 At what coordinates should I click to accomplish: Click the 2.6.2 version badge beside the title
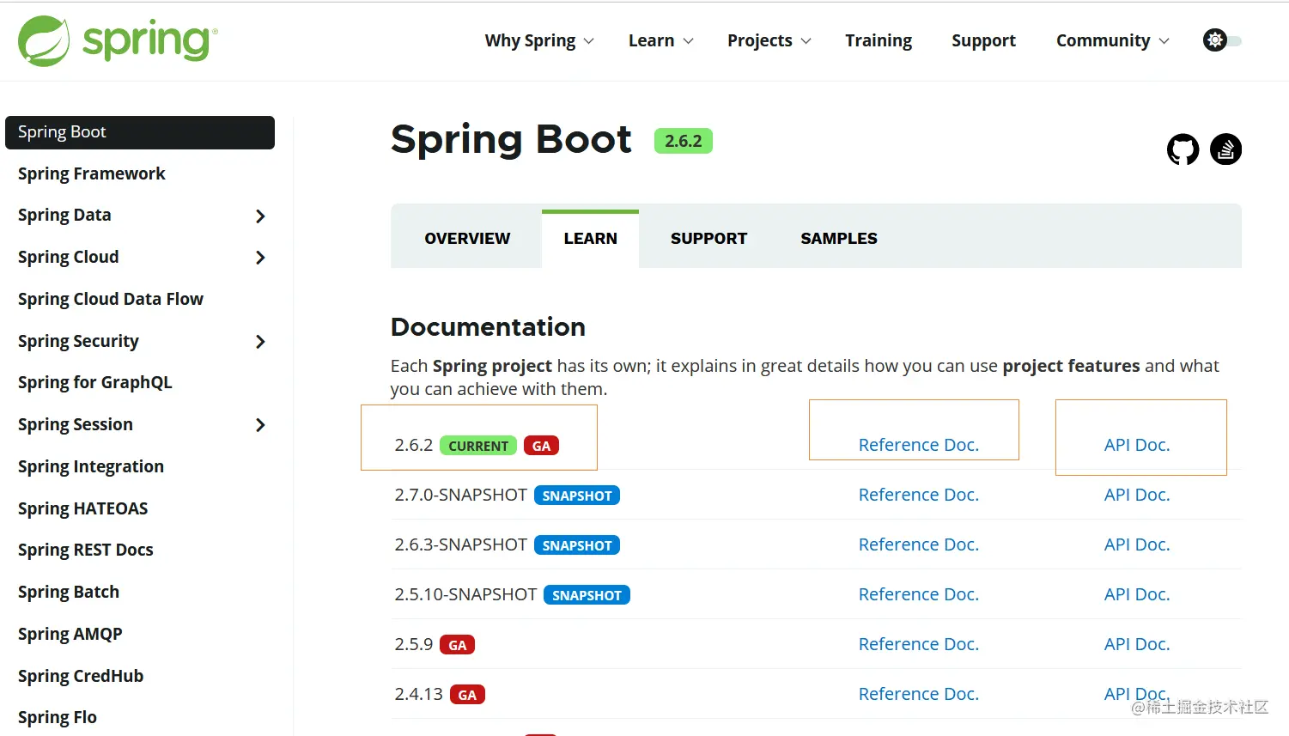tap(684, 141)
